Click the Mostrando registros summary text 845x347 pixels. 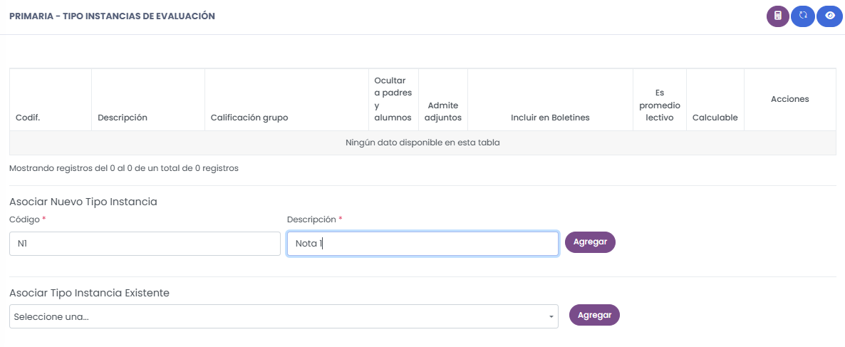point(124,169)
